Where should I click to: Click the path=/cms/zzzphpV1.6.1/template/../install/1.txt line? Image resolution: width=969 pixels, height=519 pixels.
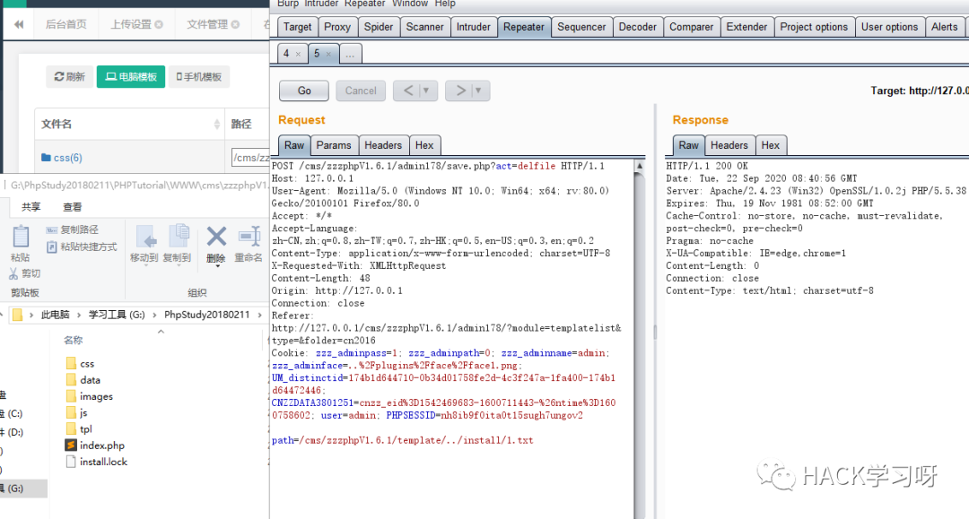point(402,441)
